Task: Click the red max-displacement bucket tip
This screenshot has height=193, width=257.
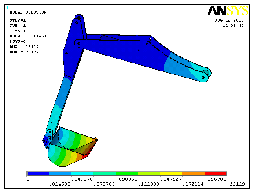Action: tap(85, 156)
